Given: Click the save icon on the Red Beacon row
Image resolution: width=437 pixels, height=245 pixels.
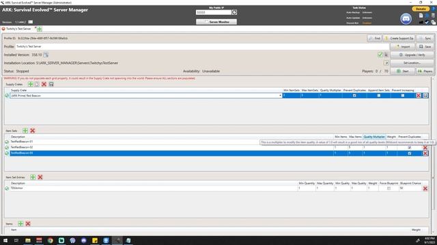Looking at the screenshot, I should point(425,95).
